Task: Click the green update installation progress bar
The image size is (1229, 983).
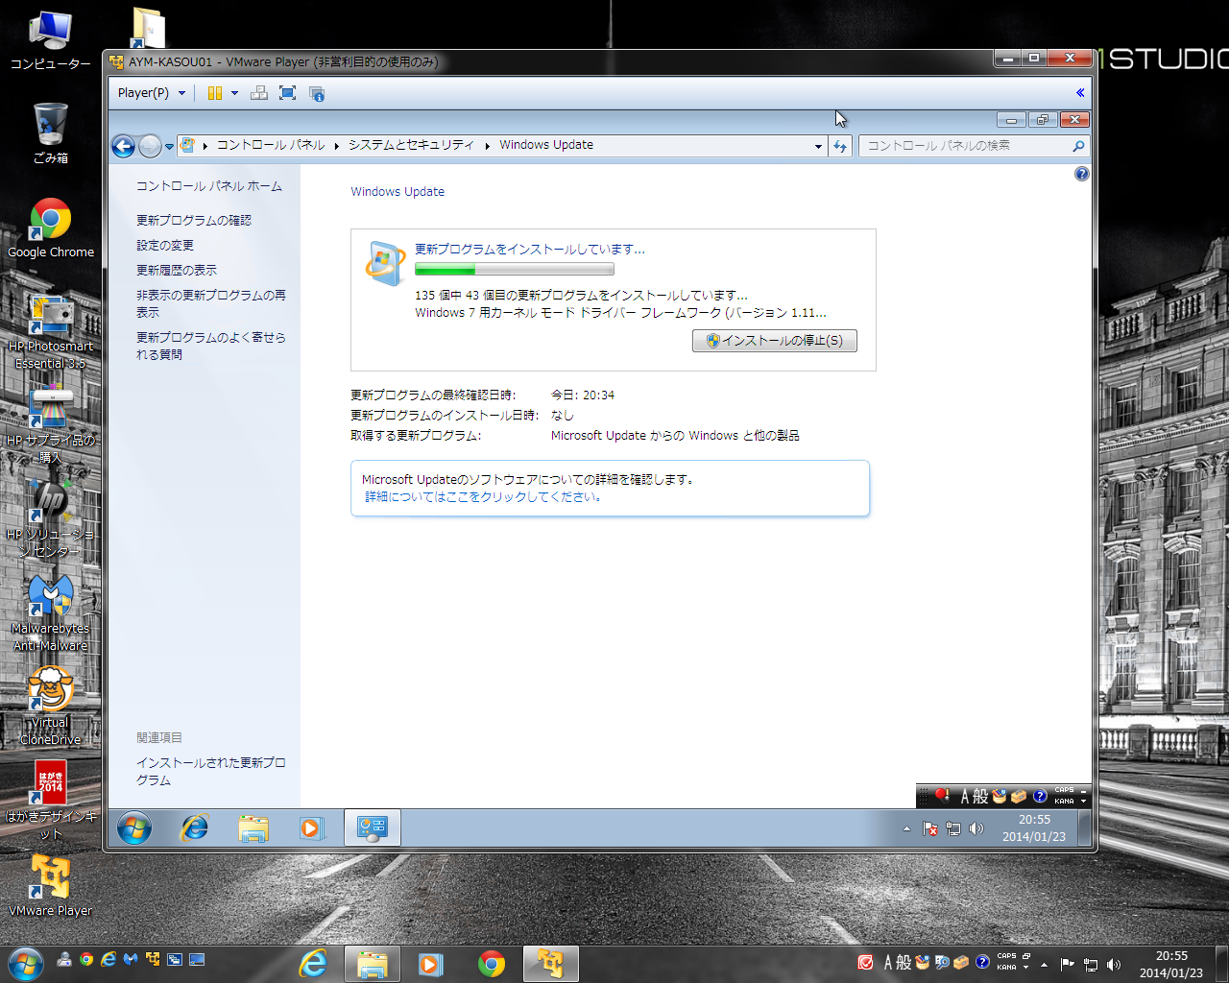Action: pos(515,270)
